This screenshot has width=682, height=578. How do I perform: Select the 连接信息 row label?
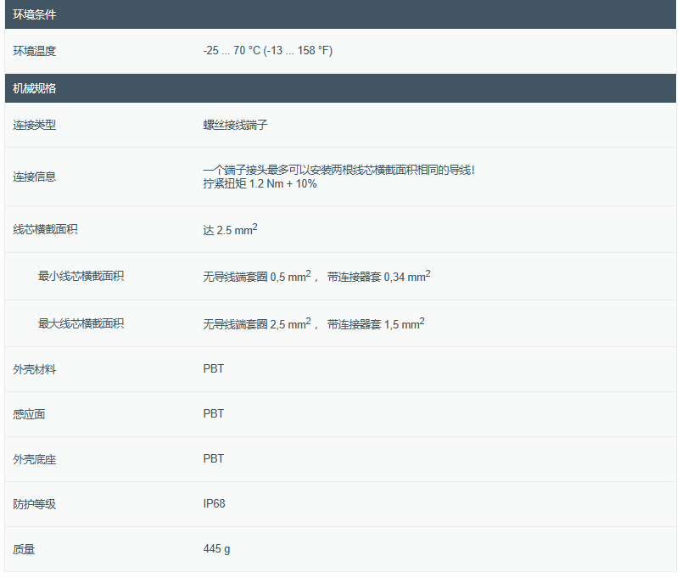(x=34, y=177)
